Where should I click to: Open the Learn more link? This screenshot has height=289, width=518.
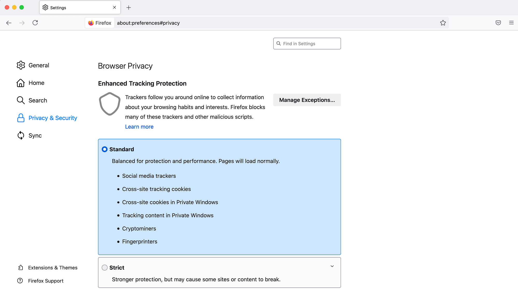click(139, 127)
